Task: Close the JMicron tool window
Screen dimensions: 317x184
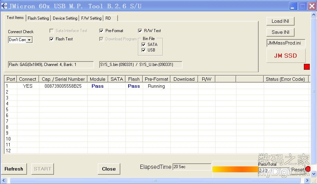Action: click(312, 6)
